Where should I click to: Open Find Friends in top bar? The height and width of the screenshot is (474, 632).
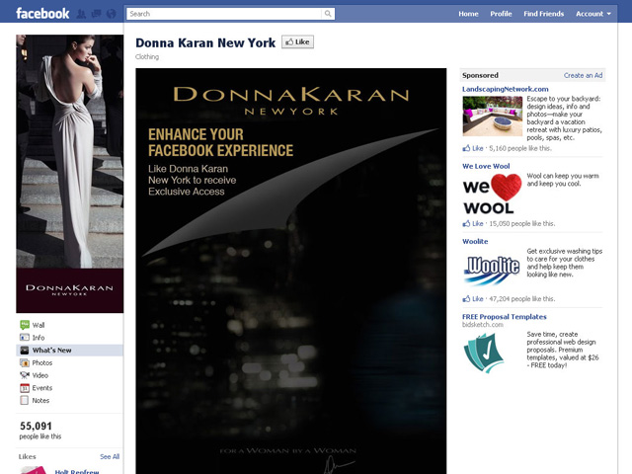click(x=544, y=14)
